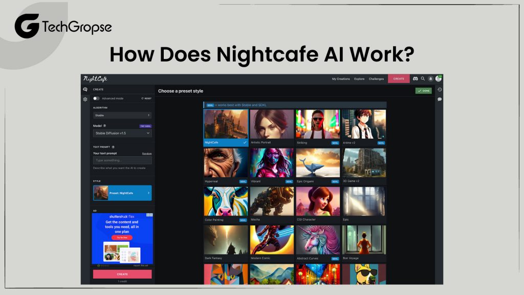
Task: Select the Anime v2 style thumbnail
Action: click(x=364, y=123)
